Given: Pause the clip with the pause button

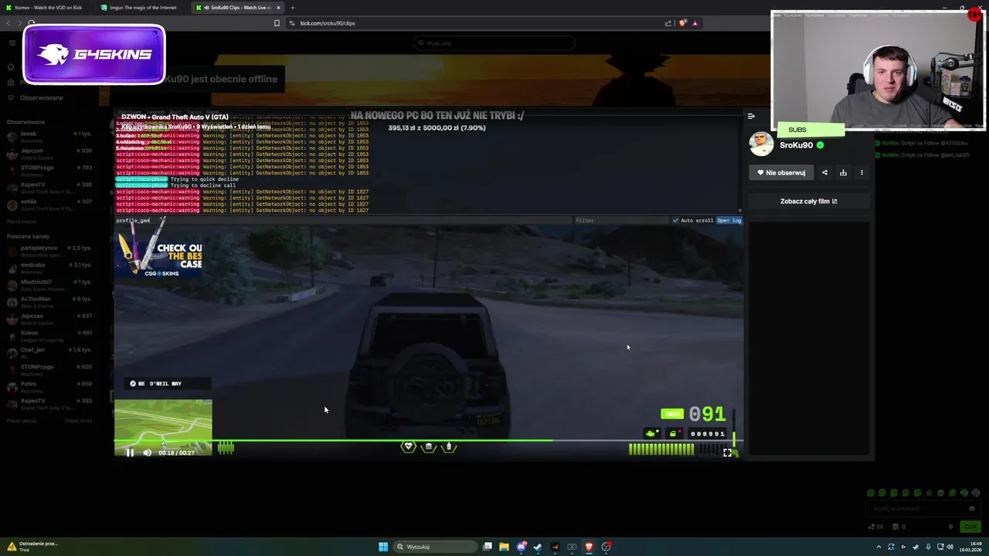Looking at the screenshot, I should 130,453.
